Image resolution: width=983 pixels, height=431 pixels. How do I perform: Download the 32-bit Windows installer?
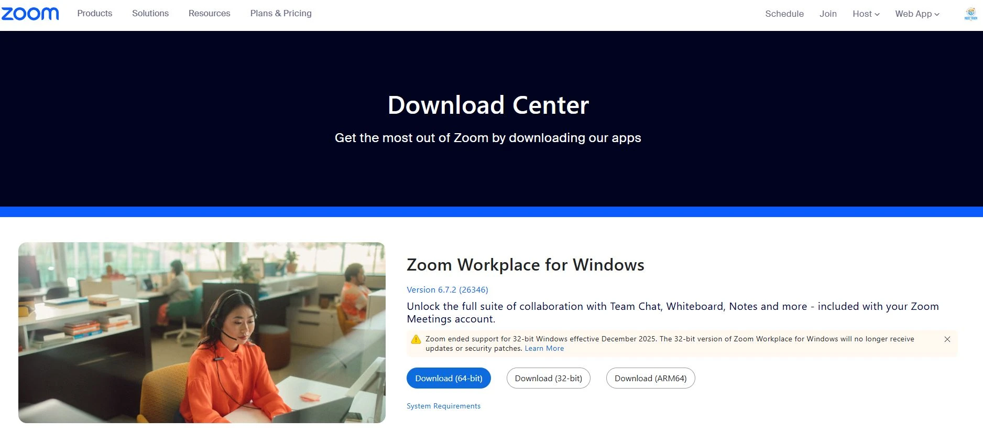coord(548,378)
